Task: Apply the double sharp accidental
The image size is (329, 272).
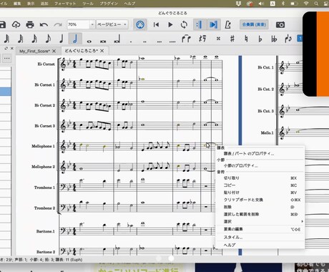Action: (218, 39)
